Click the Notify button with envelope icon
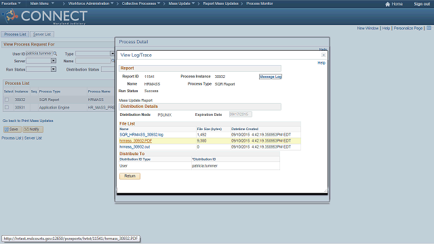 [x=33, y=129]
